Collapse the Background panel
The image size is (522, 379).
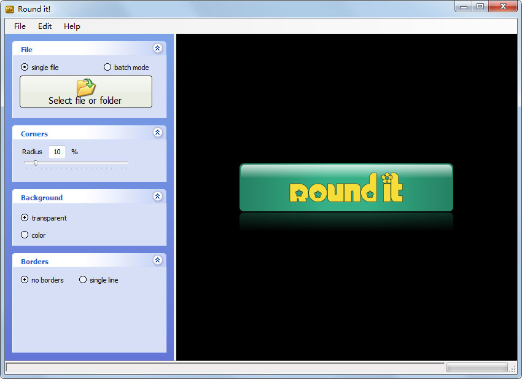(157, 197)
